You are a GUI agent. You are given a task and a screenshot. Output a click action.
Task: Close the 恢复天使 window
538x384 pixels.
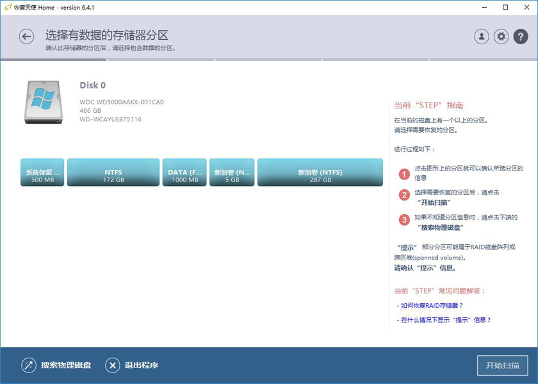point(526,7)
